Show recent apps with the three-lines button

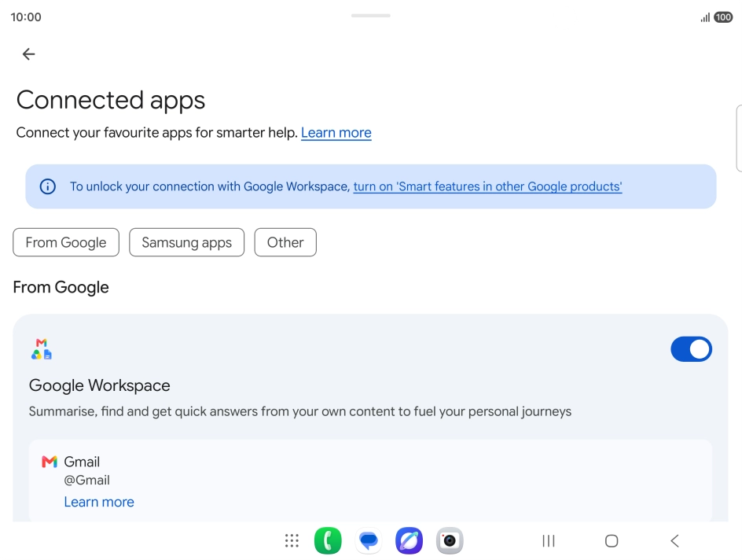click(x=549, y=540)
